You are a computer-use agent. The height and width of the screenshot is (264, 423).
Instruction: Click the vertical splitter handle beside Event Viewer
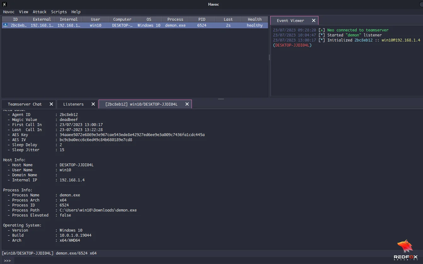pos(269,57)
